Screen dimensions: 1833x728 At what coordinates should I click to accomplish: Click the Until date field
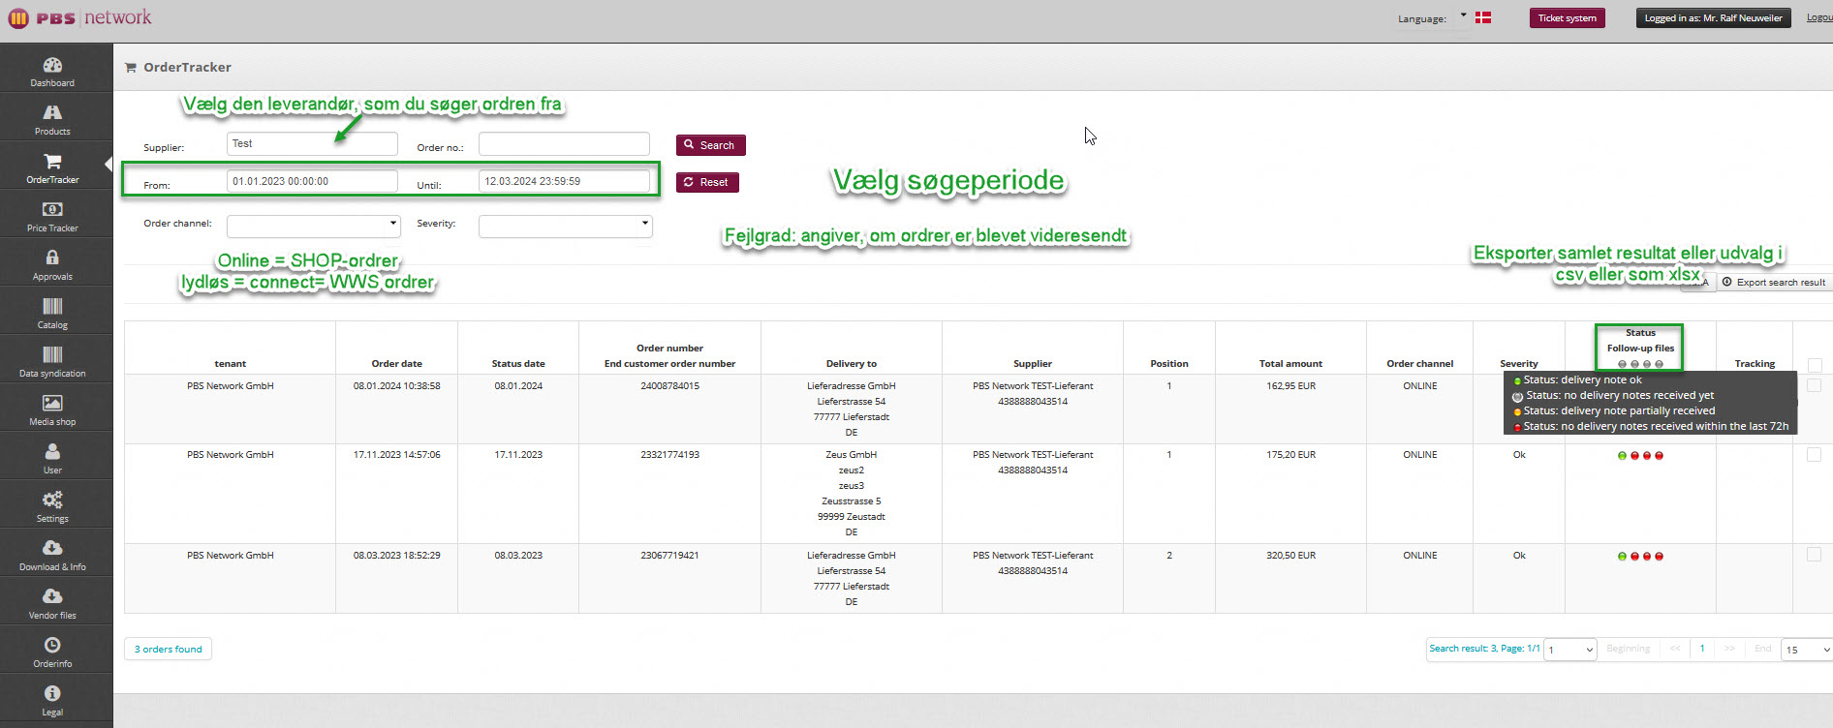click(x=564, y=181)
